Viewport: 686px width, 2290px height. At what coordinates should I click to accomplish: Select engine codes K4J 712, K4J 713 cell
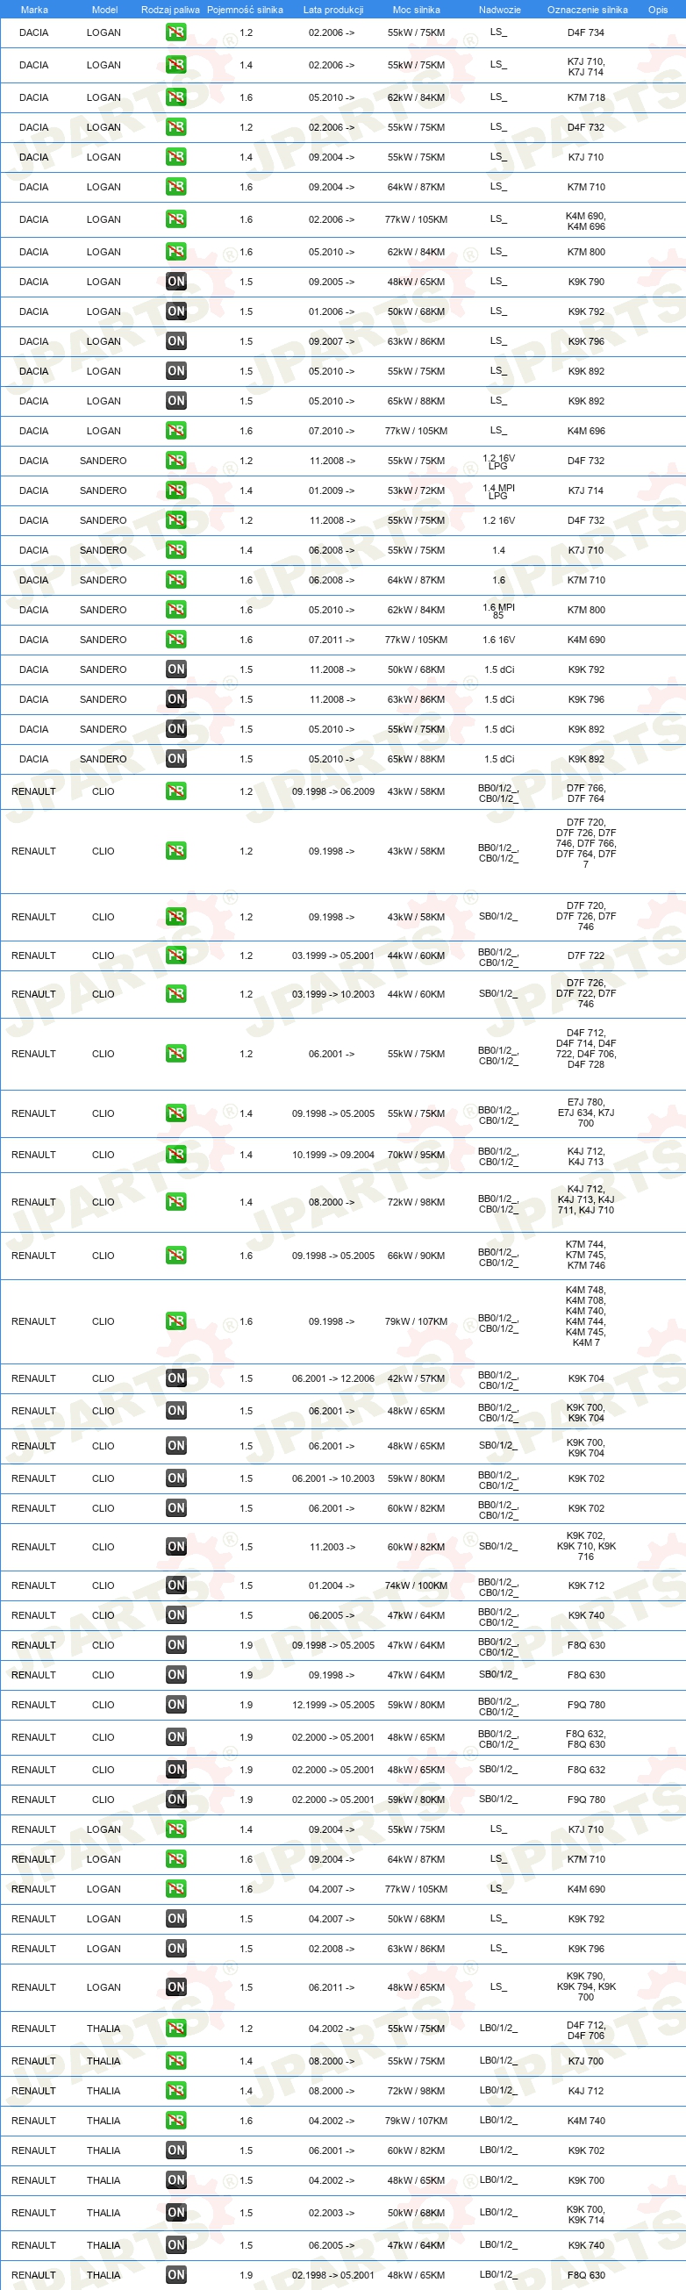point(586,1155)
